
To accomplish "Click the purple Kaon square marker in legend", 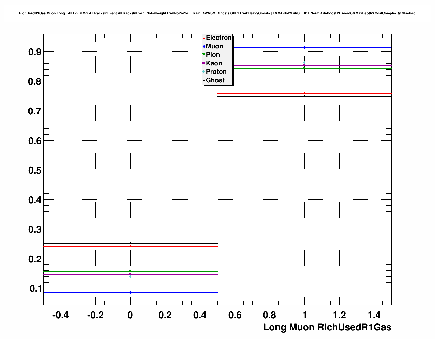I will 204,63.
